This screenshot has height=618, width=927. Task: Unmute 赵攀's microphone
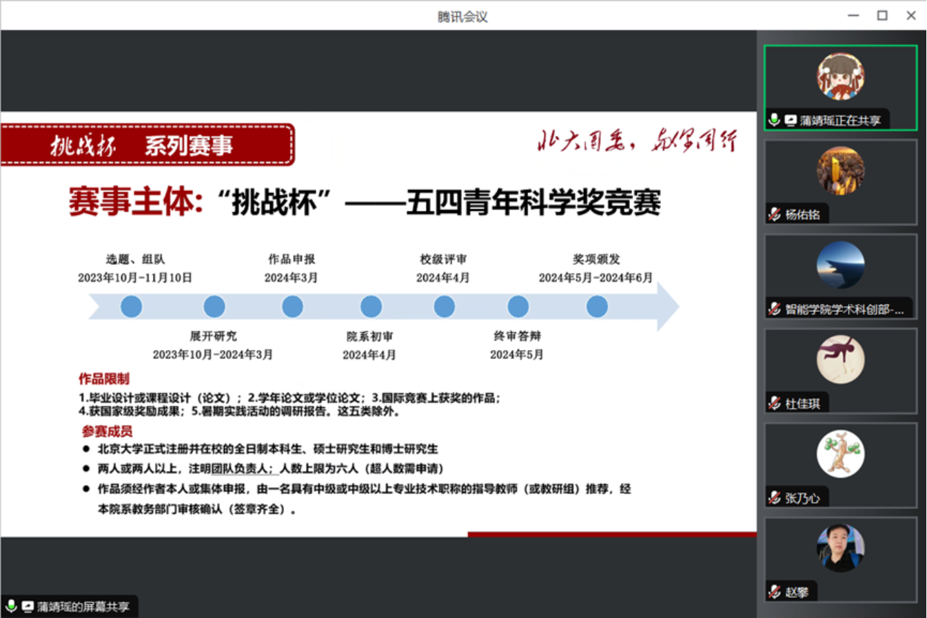coord(773,591)
